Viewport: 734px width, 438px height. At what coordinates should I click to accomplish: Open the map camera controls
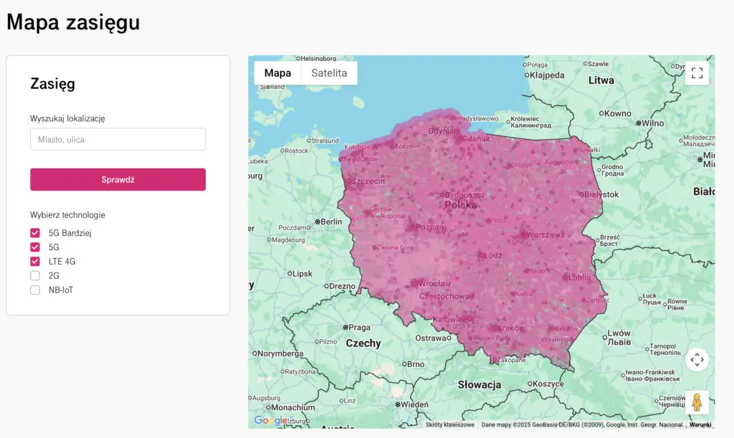[x=697, y=359]
